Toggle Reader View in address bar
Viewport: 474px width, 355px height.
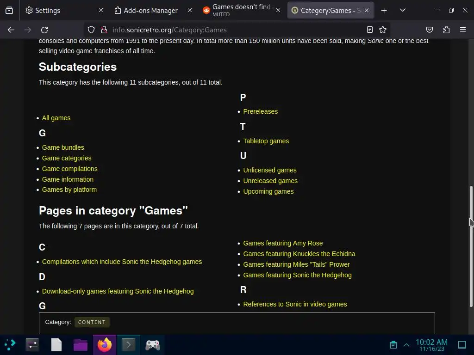tap(370, 30)
